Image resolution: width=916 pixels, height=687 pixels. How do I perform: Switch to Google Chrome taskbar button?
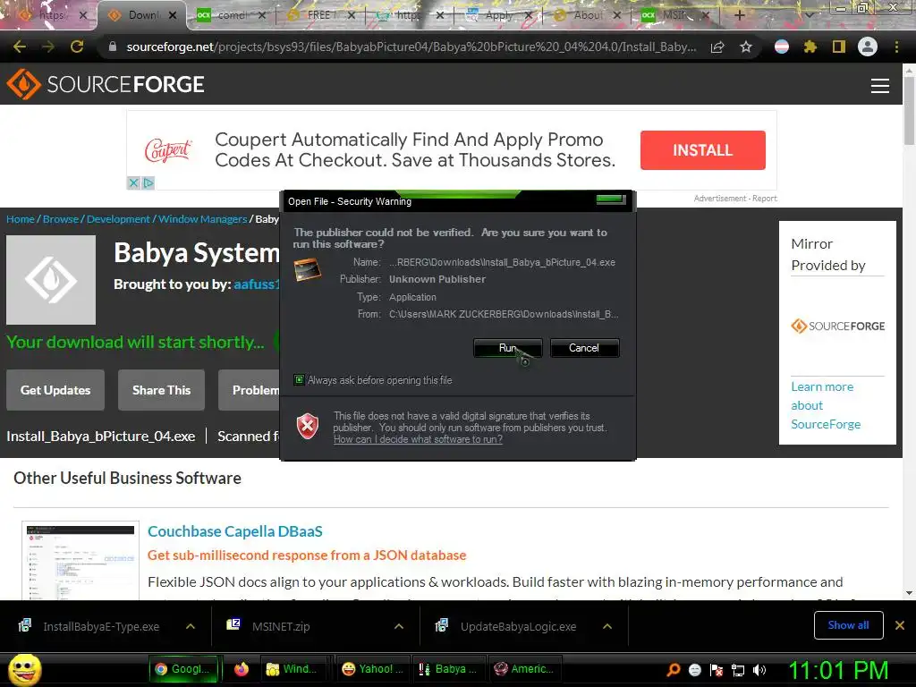click(x=183, y=669)
